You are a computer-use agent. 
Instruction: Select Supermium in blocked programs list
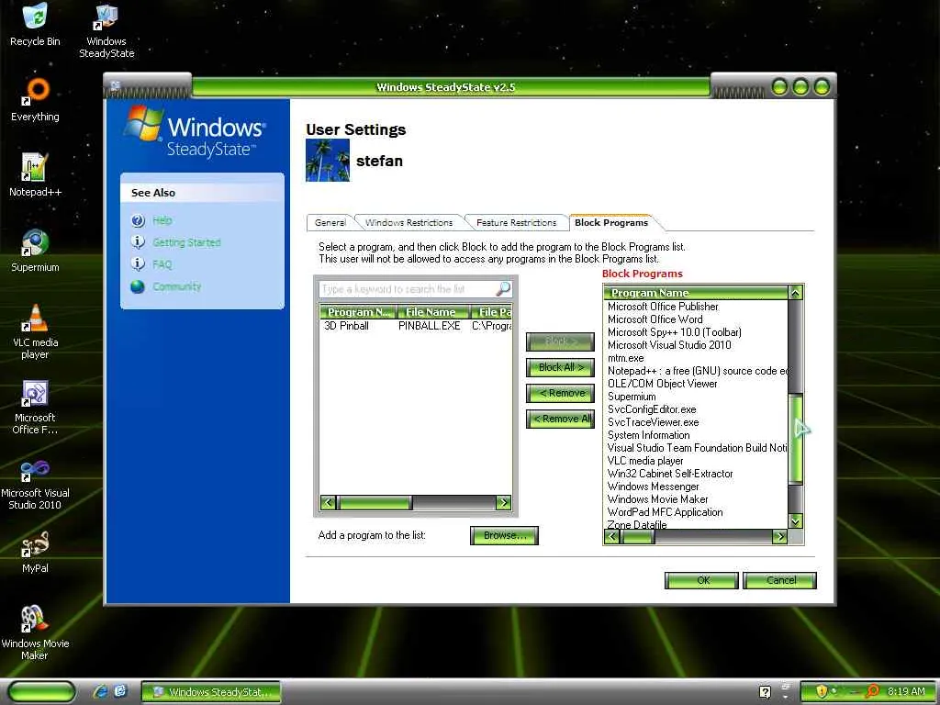(x=632, y=397)
